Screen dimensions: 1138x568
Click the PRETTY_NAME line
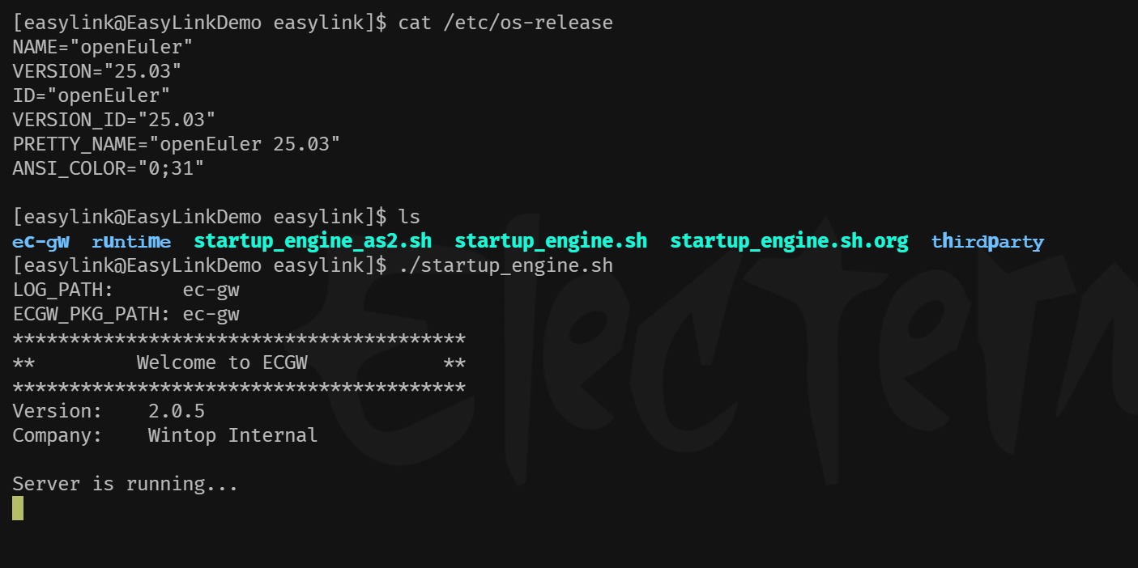click(x=177, y=144)
